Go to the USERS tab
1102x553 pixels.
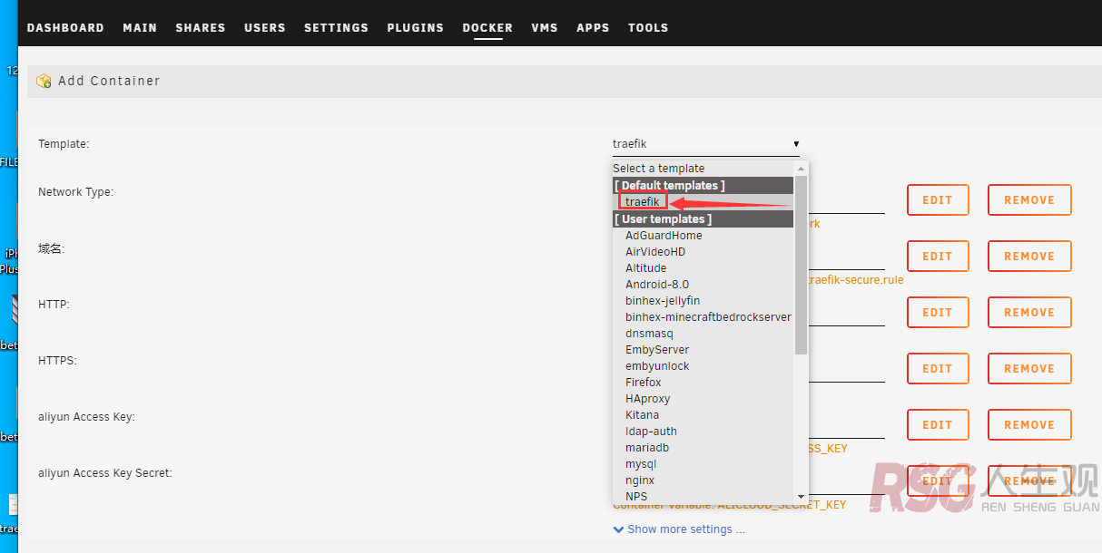(265, 28)
